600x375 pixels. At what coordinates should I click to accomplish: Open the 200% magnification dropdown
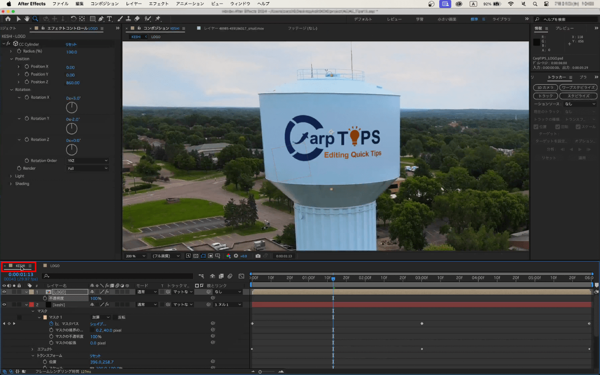(x=135, y=256)
